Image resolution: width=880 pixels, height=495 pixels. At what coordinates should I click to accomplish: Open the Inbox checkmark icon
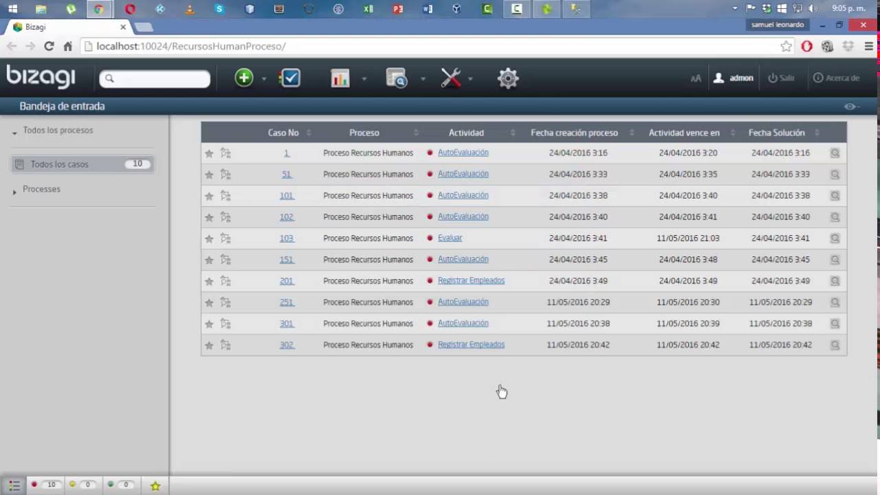290,78
